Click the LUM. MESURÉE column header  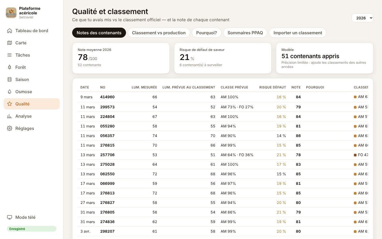coord(144,87)
